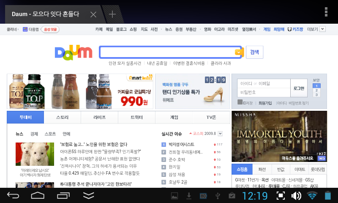Select security level 1

tap(316, 86)
